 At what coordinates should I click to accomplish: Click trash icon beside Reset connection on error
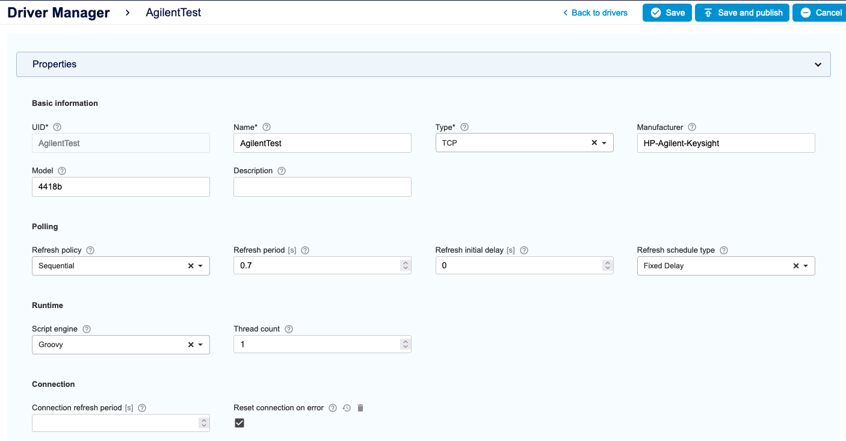[x=360, y=408]
